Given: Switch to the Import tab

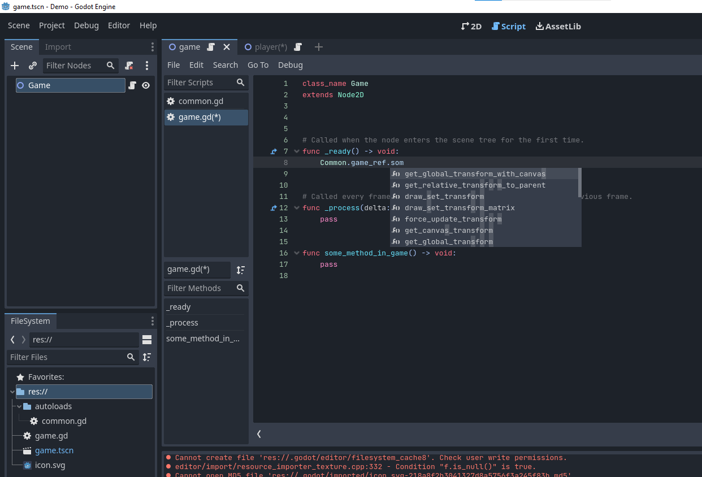Looking at the screenshot, I should 58,46.
